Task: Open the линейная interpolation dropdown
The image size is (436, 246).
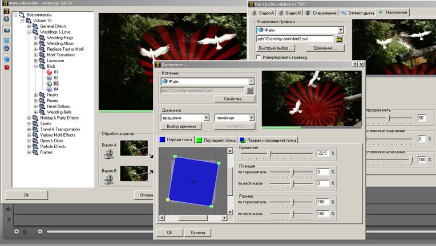Action: 249,118
